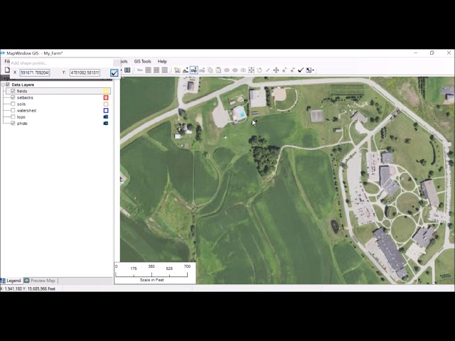Image resolution: width=455 pixels, height=341 pixels.
Task: Select the setbacks layer name
Action: pyautogui.click(x=25, y=98)
